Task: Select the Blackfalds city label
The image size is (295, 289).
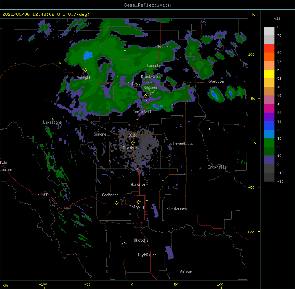Action: coord(151,77)
